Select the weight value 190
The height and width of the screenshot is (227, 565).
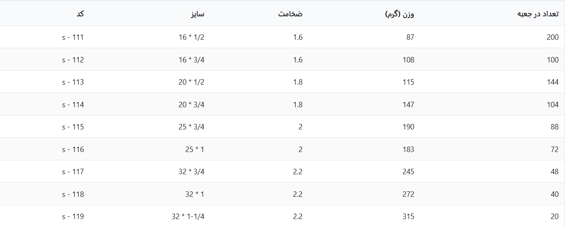408,127
